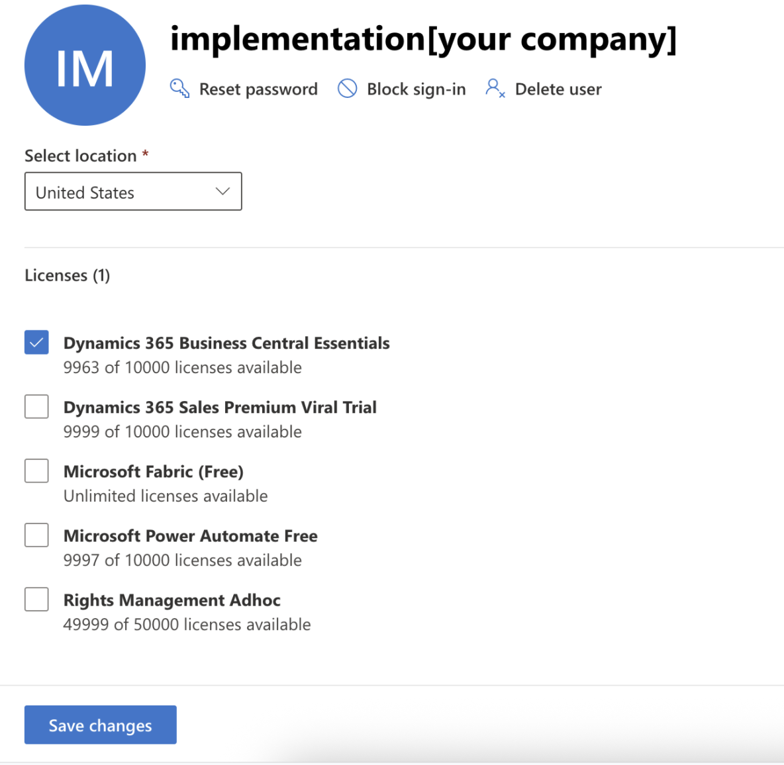Click the Dynamics 365 Business Central Essentials label
Image resolution: width=784 pixels, height=765 pixels.
click(x=226, y=343)
